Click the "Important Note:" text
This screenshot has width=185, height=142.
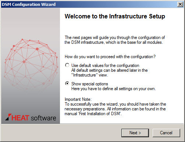pos(78,99)
